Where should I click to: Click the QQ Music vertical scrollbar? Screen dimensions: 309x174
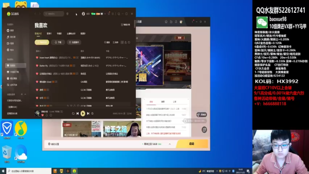click(x=134, y=24)
